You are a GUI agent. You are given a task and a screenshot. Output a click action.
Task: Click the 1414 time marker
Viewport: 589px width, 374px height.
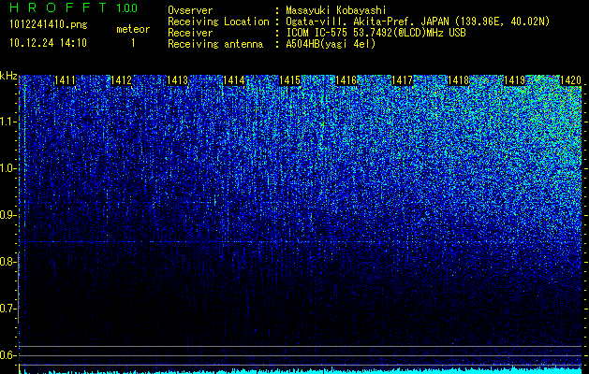point(234,80)
